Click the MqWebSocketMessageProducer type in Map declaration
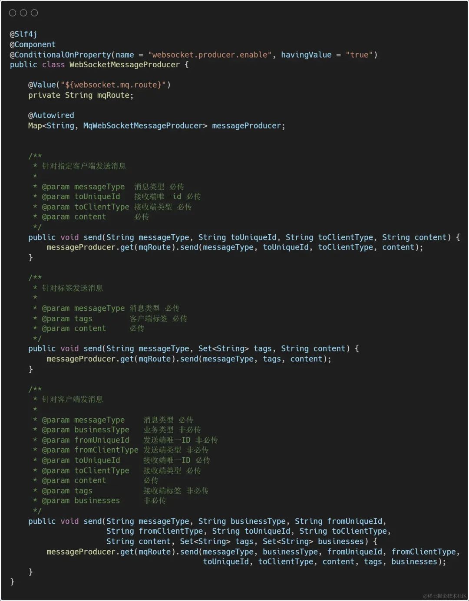 pyautogui.click(x=143, y=125)
